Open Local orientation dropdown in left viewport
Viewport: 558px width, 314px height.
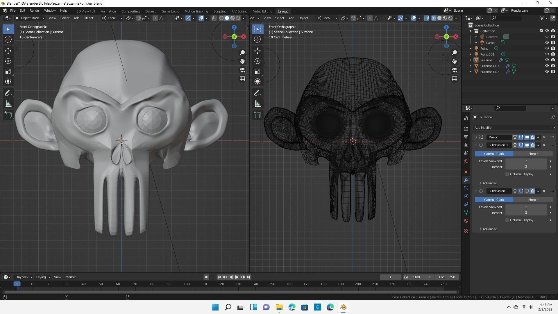tap(112, 18)
